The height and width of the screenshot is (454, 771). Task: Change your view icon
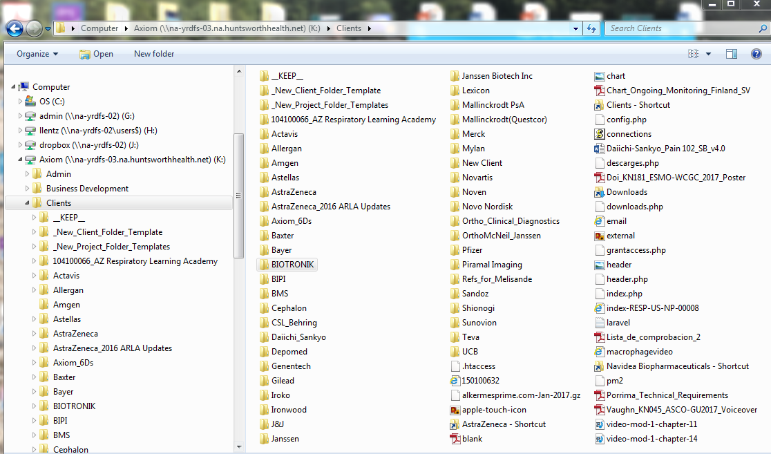pyautogui.click(x=694, y=54)
